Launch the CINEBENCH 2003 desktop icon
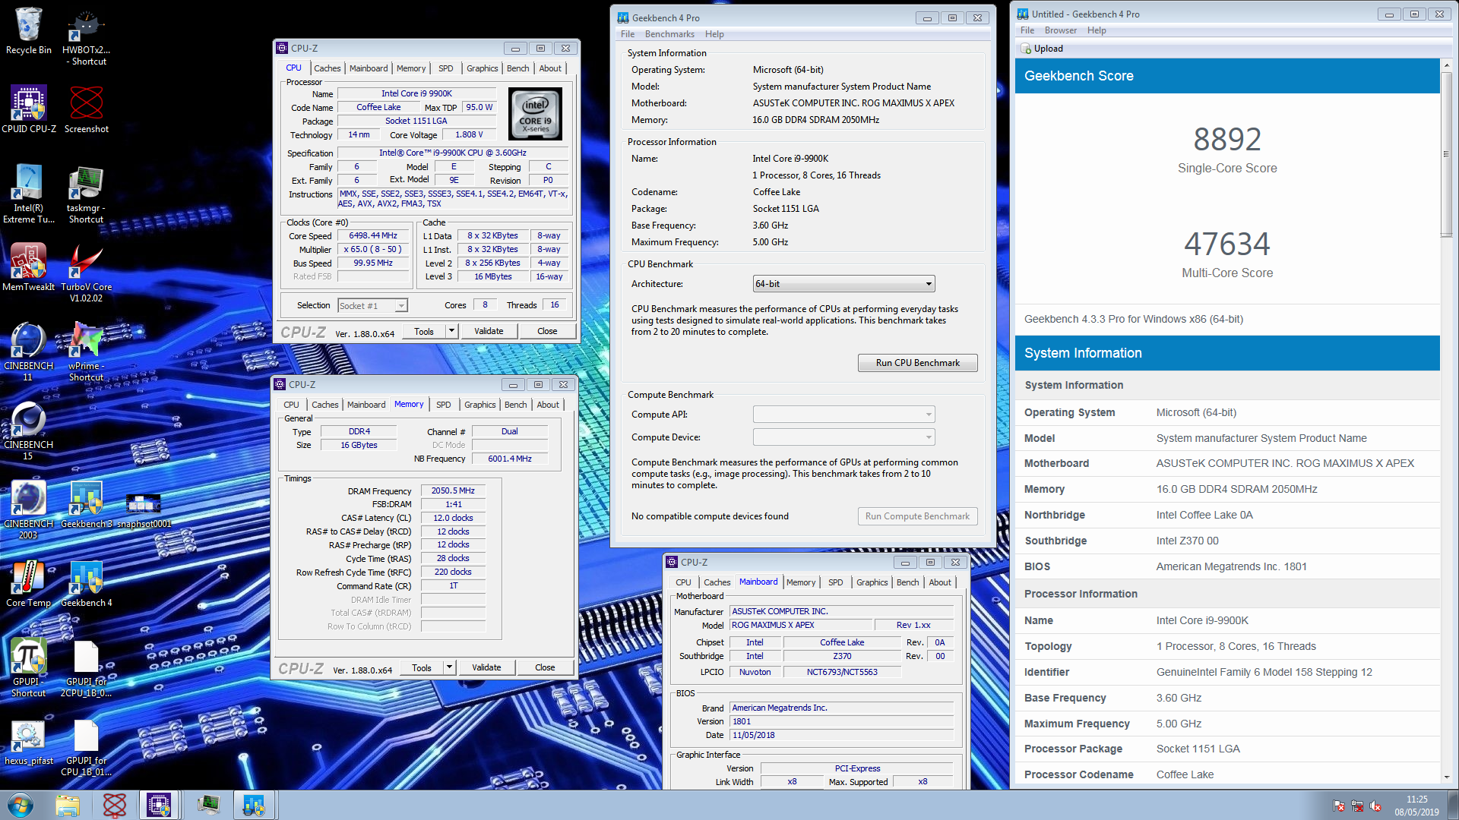Image resolution: width=1459 pixels, height=820 pixels. [28, 510]
